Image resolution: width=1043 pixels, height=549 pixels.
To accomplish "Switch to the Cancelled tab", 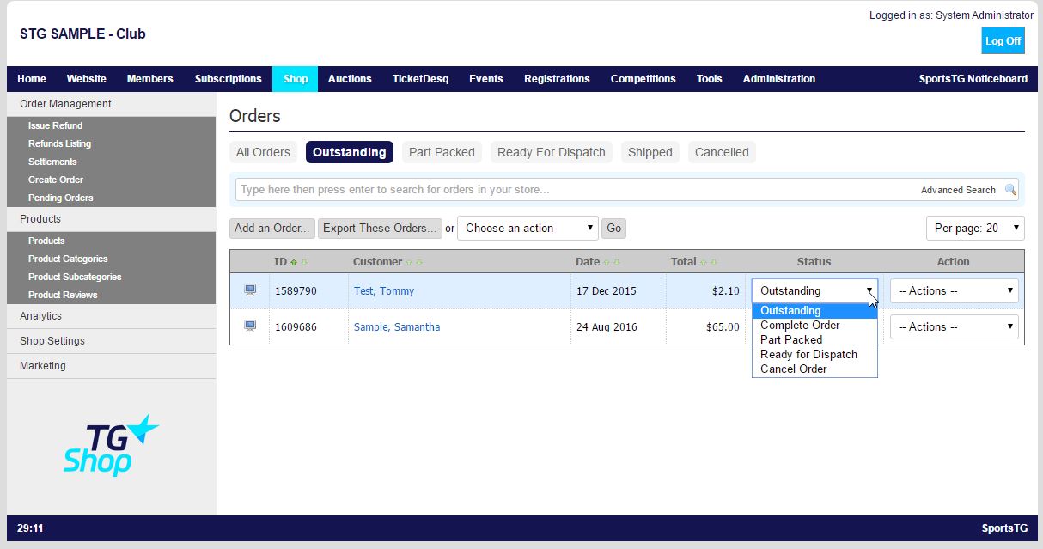I will point(722,152).
